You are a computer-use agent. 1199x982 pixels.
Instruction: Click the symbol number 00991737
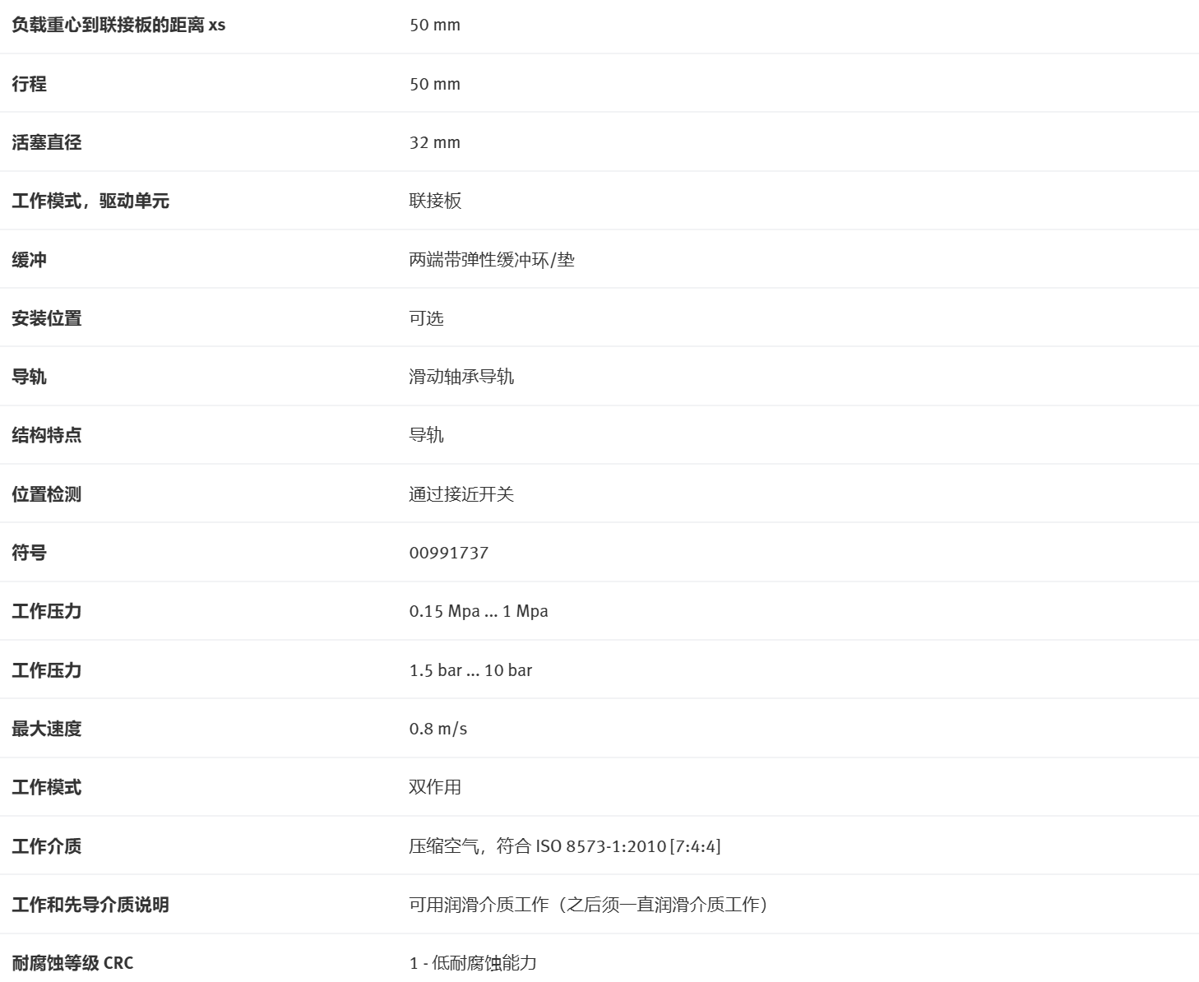coord(448,553)
